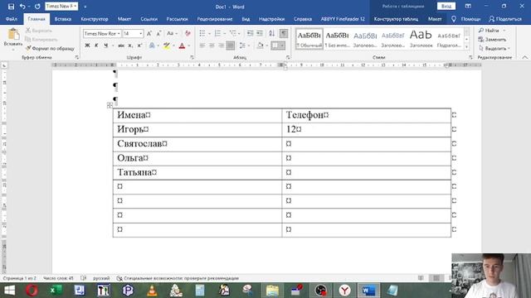This screenshot has width=531, height=298.
Task: Apply shading with the paint bucket
Action: click(x=260, y=46)
